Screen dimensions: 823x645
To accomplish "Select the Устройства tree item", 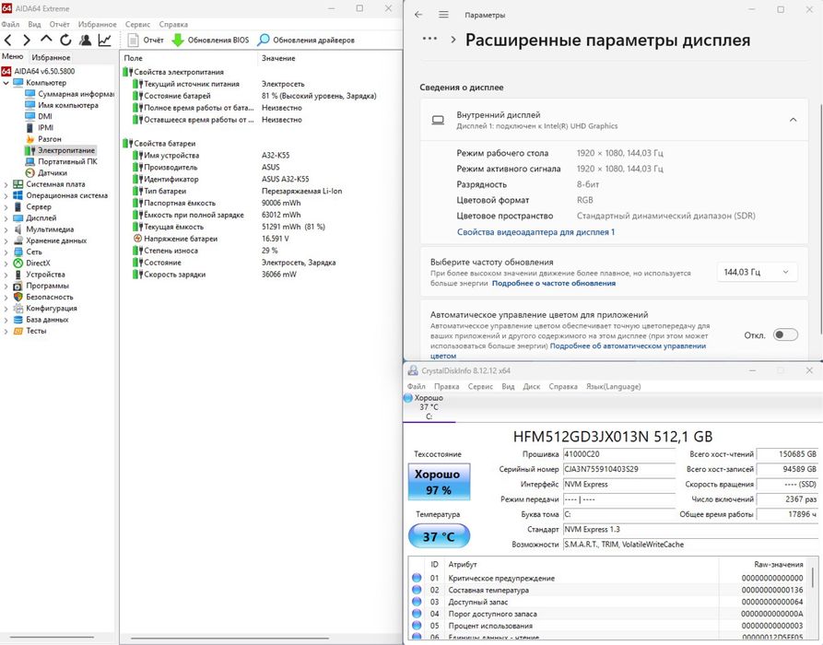I will (x=39, y=275).
